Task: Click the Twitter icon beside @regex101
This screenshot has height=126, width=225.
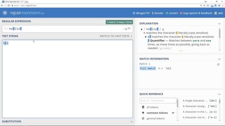Action: [x=134, y=13]
